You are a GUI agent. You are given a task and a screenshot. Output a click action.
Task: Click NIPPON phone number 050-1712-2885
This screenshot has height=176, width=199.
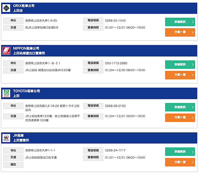point(116,63)
